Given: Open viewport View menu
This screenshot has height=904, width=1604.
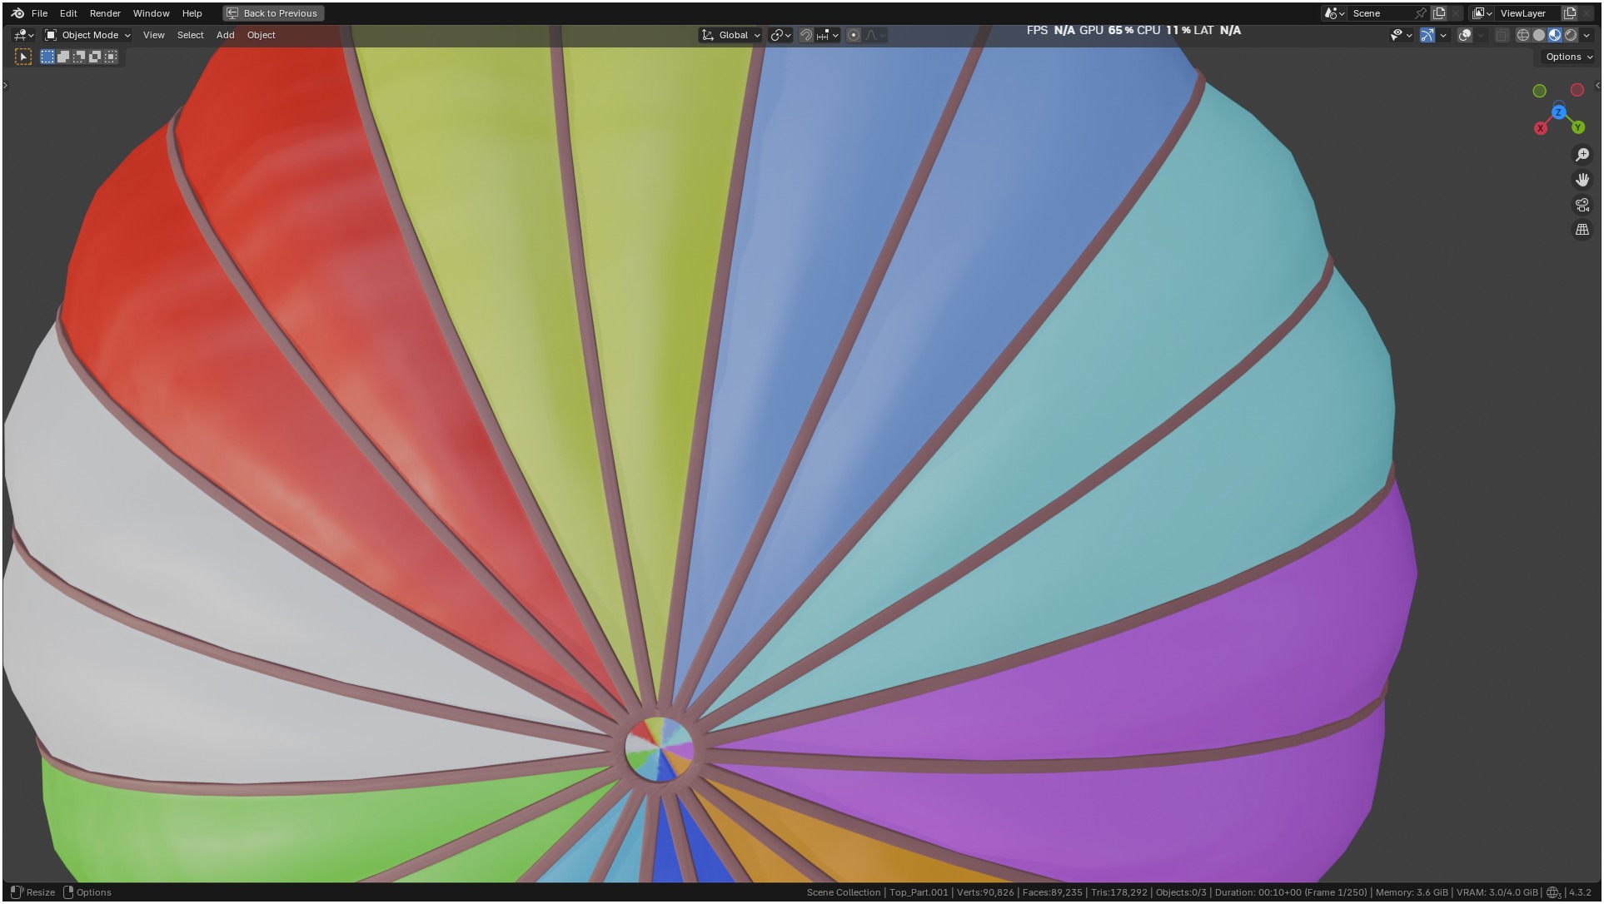Looking at the screenshot, I should [153, 35].
